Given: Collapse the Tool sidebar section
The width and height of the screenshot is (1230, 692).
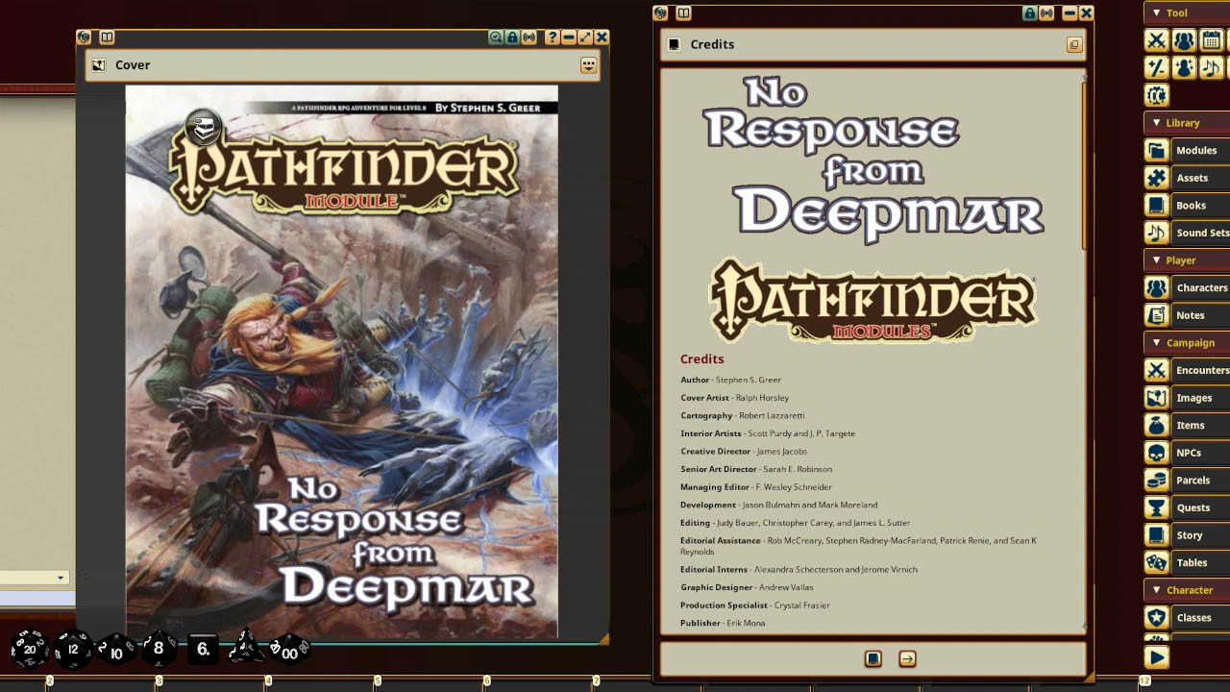Looking at the screenshot, I should pyautogui.click(x=1156, y=13).
